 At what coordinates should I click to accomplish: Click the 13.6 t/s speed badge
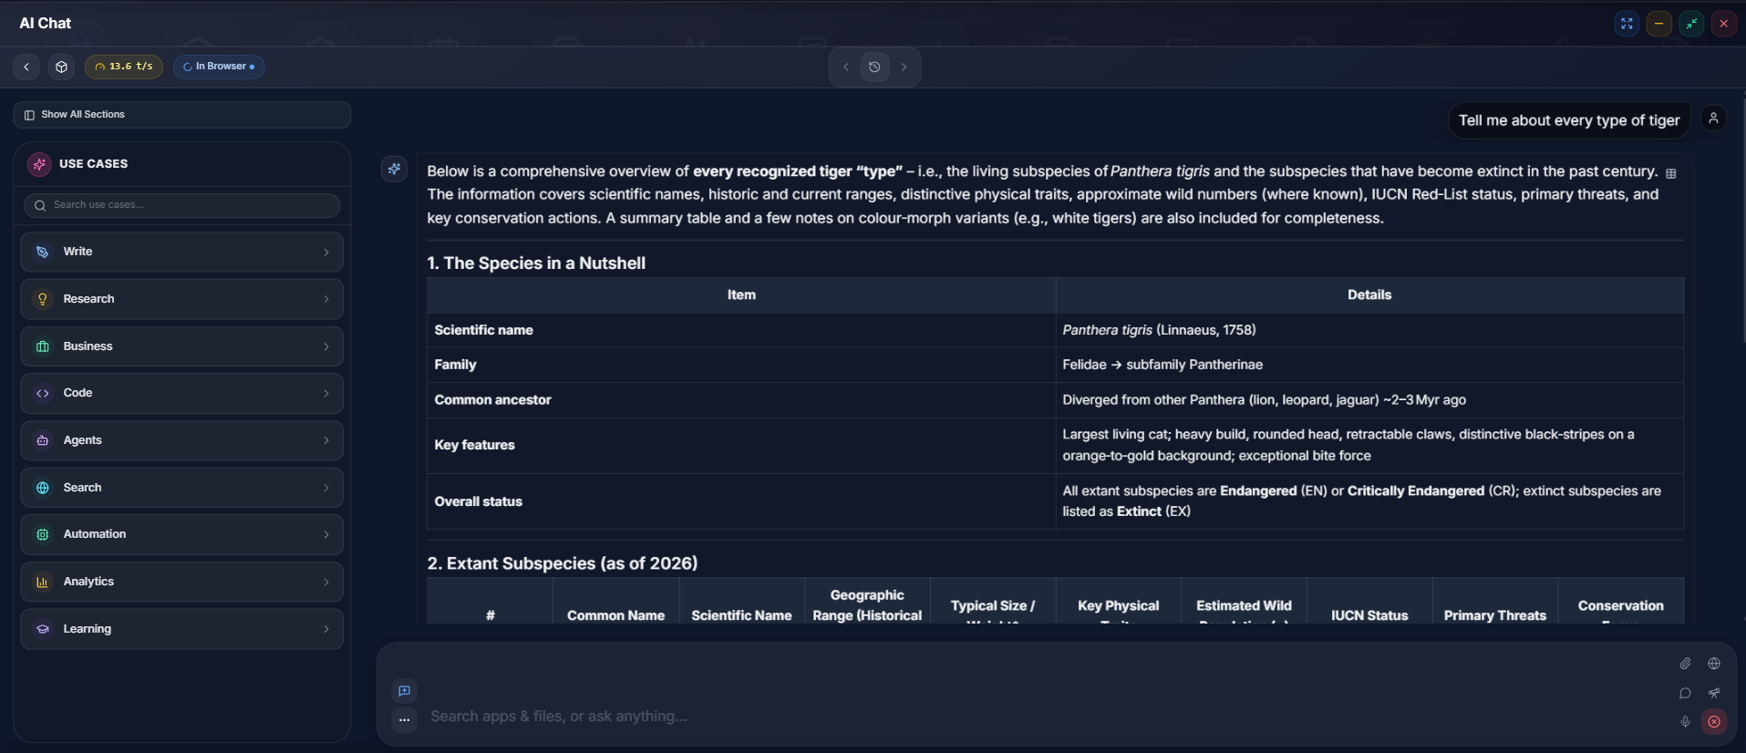coord(124,67)
